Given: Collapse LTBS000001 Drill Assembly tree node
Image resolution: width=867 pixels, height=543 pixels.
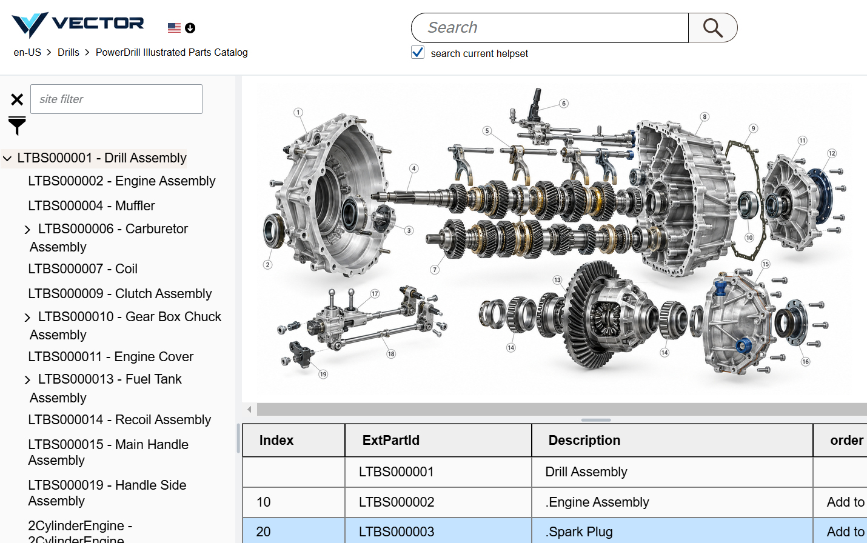Looking at the screenshot, I should coord(7,159).
